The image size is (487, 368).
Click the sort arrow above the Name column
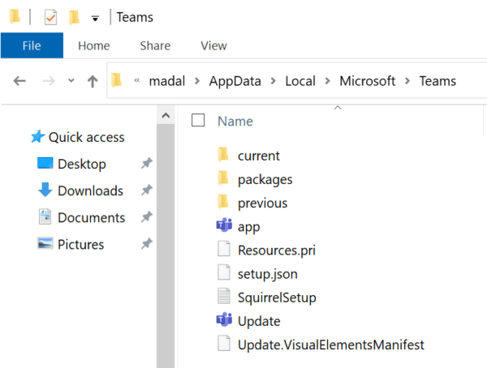(x=338, y=108)
